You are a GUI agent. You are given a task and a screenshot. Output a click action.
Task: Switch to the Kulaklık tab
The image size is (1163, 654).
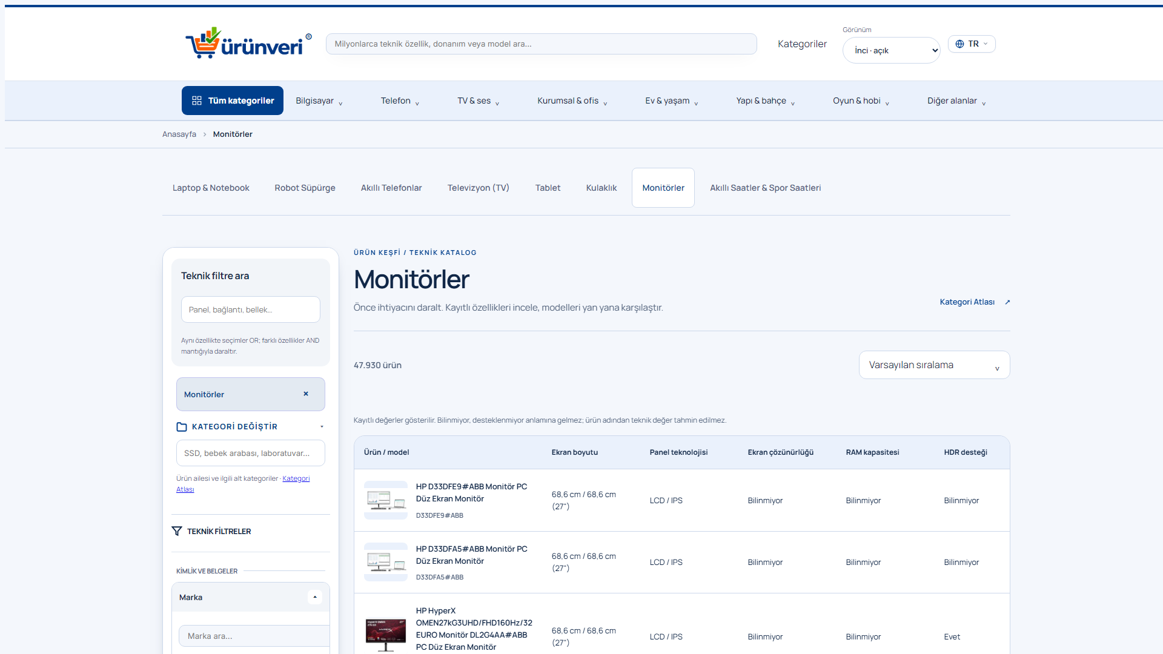click(x=601, y=188)
